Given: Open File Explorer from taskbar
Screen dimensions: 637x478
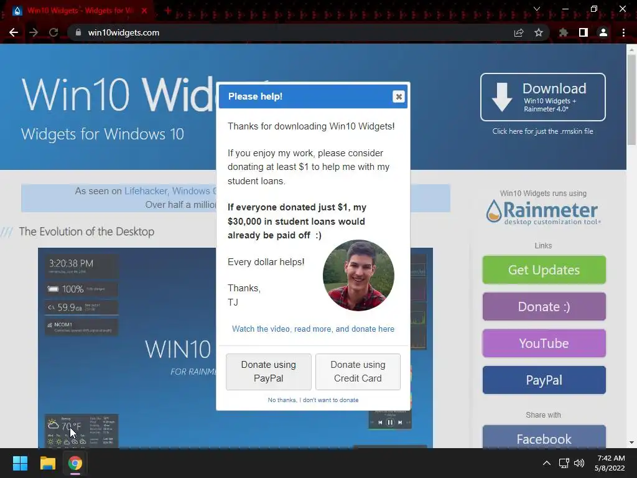Looking at the screenshot, I should pyautogui.click(x=47, y=463).
